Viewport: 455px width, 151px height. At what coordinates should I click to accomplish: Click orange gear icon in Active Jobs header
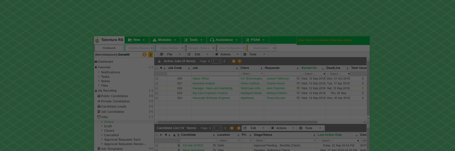pos(234,61)
